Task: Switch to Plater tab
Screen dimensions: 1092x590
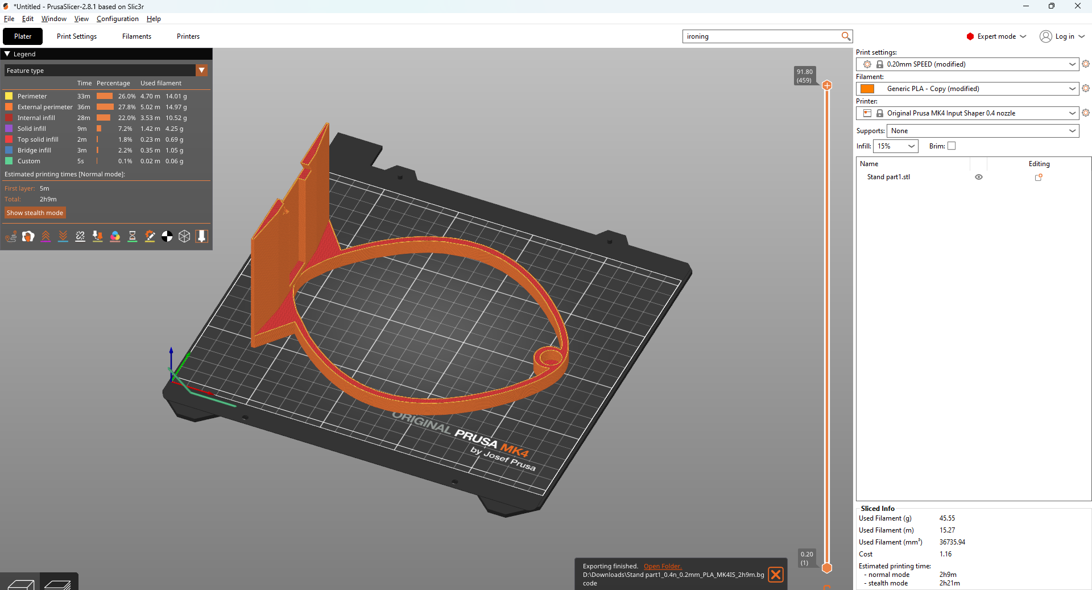Action: coord(23,36)
